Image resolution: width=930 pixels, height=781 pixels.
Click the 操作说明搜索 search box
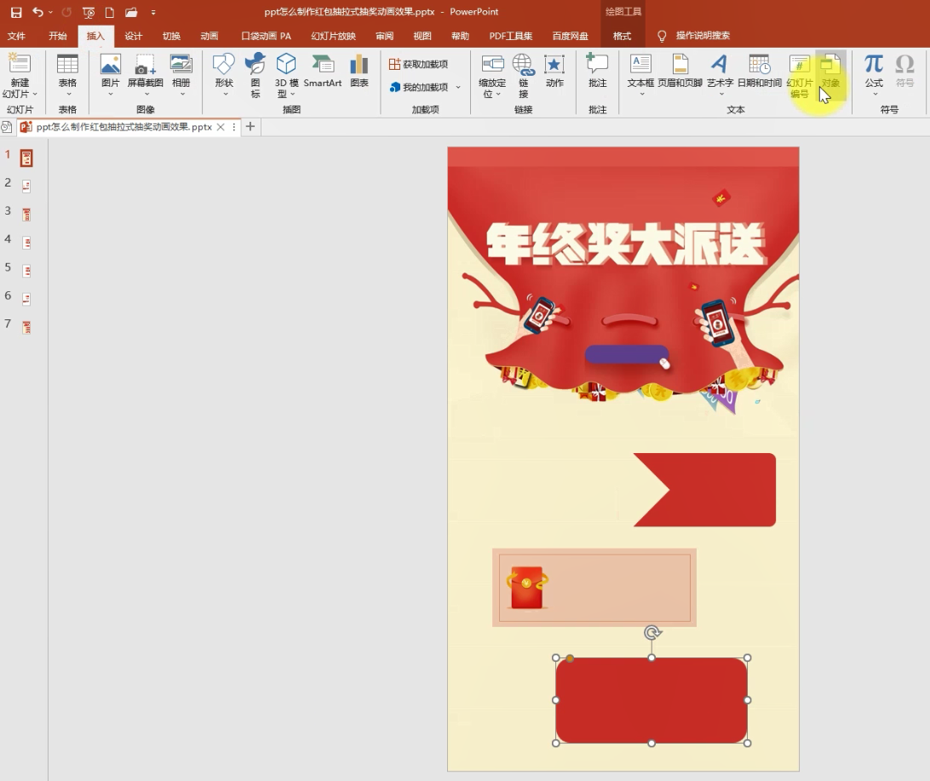point(703,36)
